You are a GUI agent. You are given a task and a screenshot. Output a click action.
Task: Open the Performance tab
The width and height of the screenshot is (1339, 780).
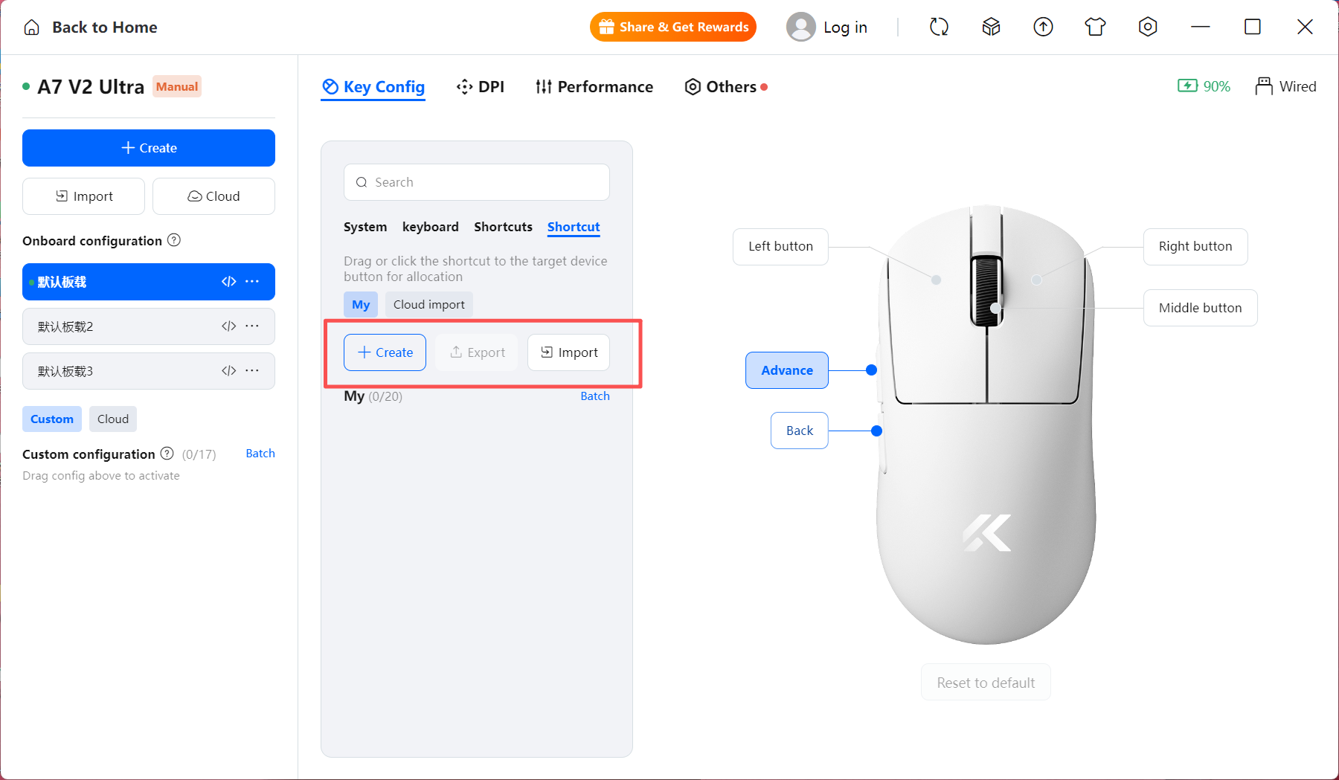594,87
